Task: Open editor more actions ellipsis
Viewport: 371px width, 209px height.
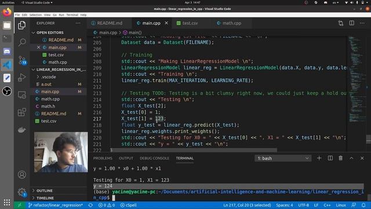Action: pos(362,23)
